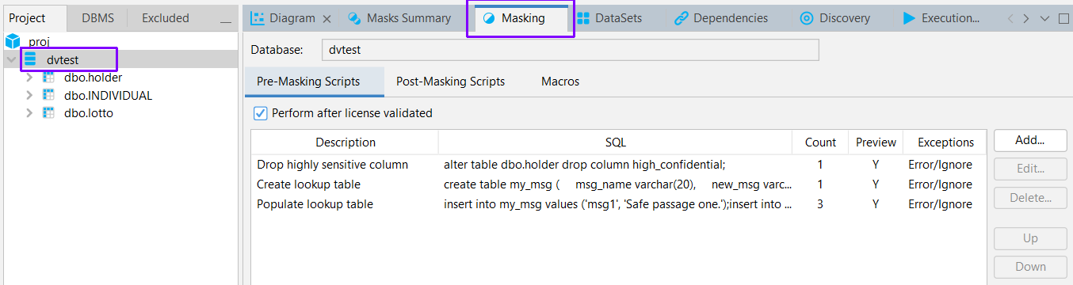This screenshot has width=1073, height=285.
Task: Open the editor tab list dropdown
Action: click(x=1044, y=18)
